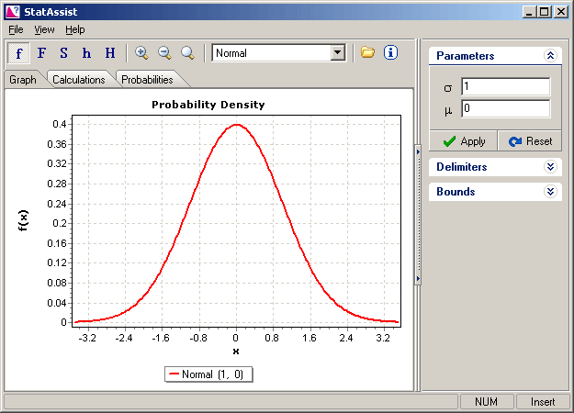Click the zoom out magnifier icon
The image size is (574, 413).
point(164,53)
